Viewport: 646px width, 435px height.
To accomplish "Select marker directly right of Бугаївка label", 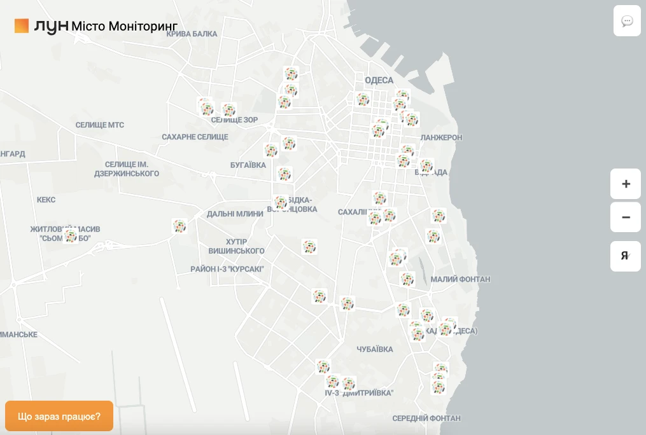I will 284,174.
